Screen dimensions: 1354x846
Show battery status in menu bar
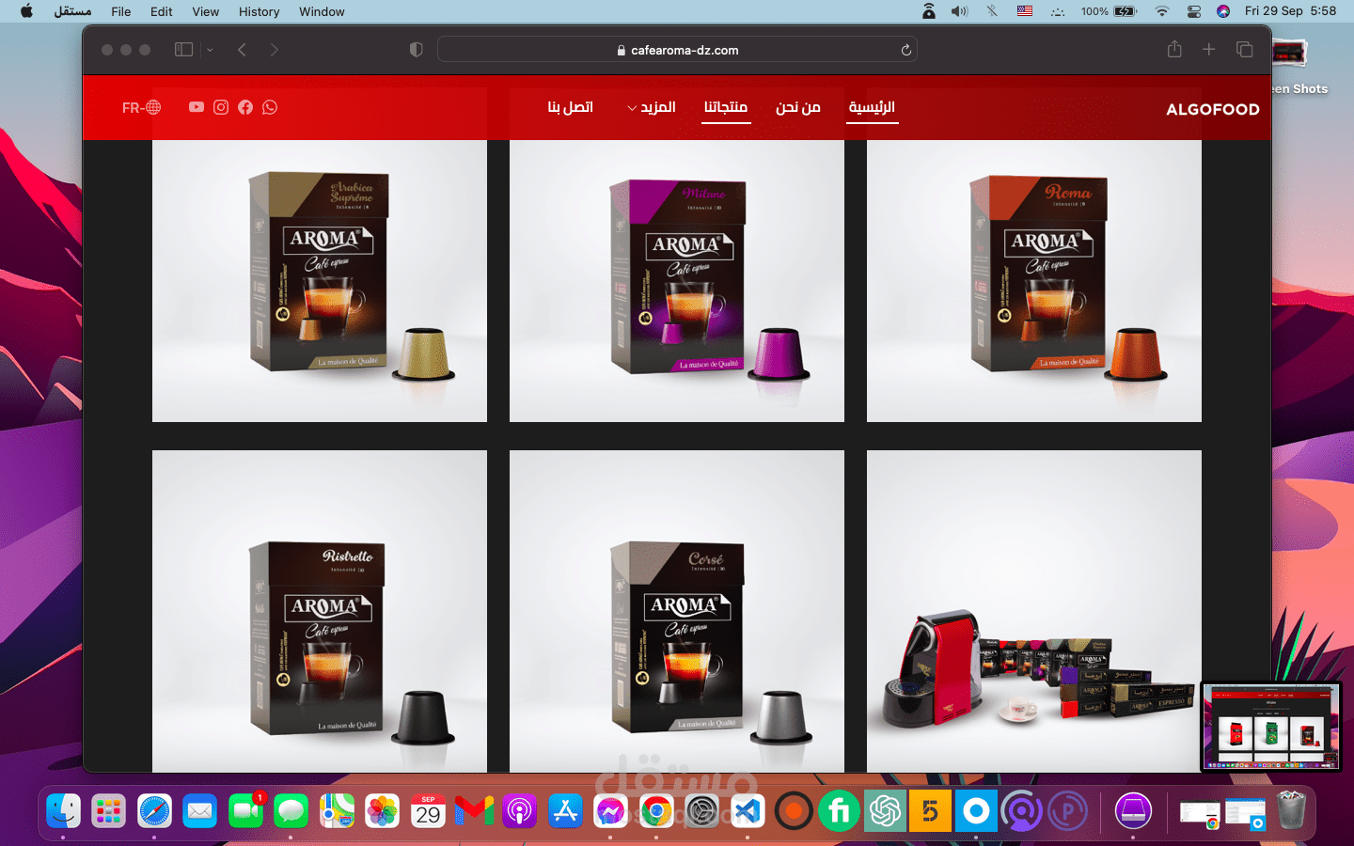[x=1109, y=11]
